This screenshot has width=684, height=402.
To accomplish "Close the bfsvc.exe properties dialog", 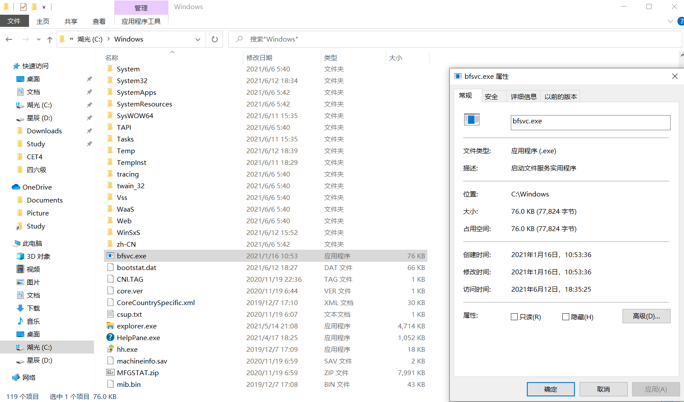I will click(x=674, y=76).
